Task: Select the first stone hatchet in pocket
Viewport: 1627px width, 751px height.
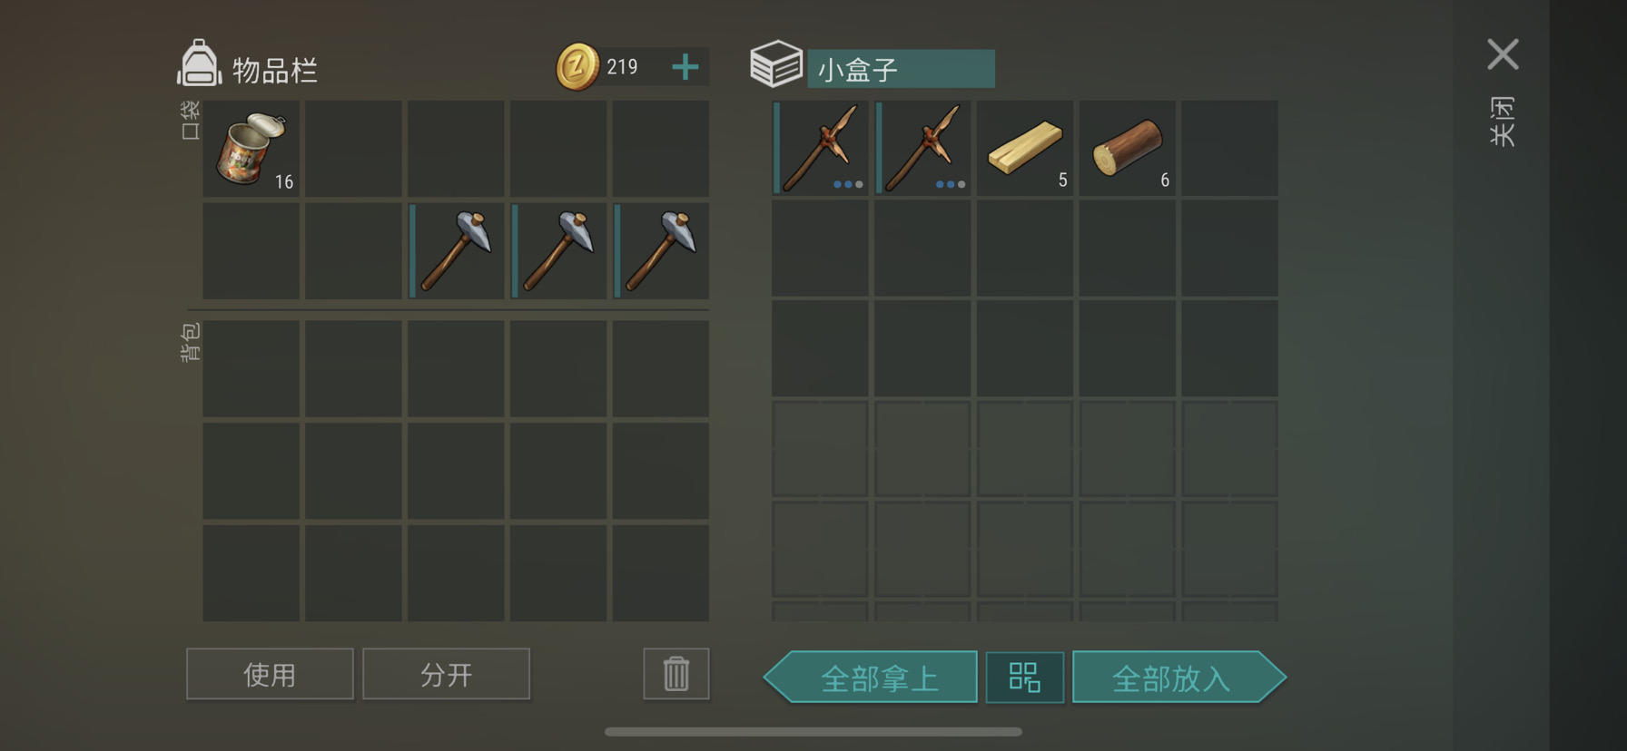Action: [456, 251]
